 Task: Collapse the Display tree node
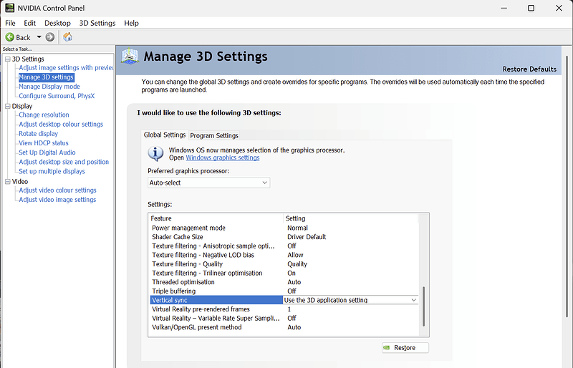[x=6, y=106]
